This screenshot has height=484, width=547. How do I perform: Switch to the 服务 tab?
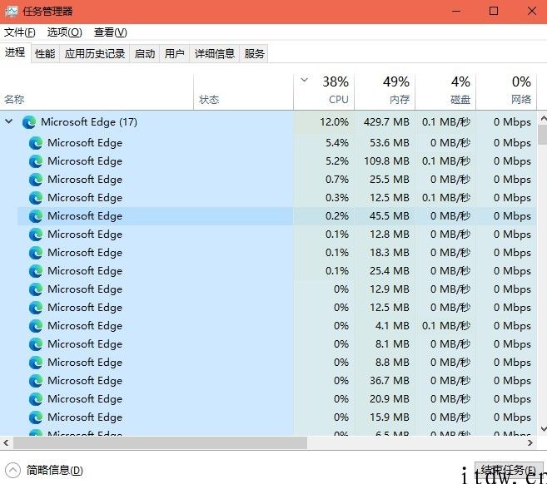click(254, 54)
